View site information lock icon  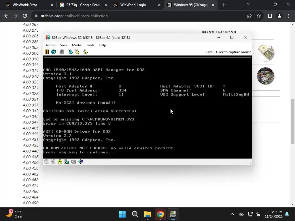pyautogui.click(x=36, y=16)
